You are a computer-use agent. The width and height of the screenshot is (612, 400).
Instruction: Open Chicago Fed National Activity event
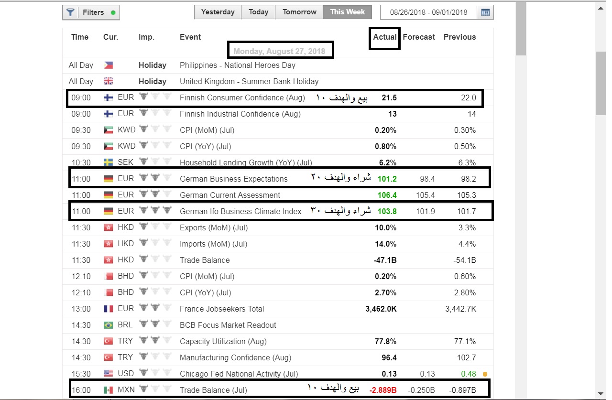coord(239,374)
